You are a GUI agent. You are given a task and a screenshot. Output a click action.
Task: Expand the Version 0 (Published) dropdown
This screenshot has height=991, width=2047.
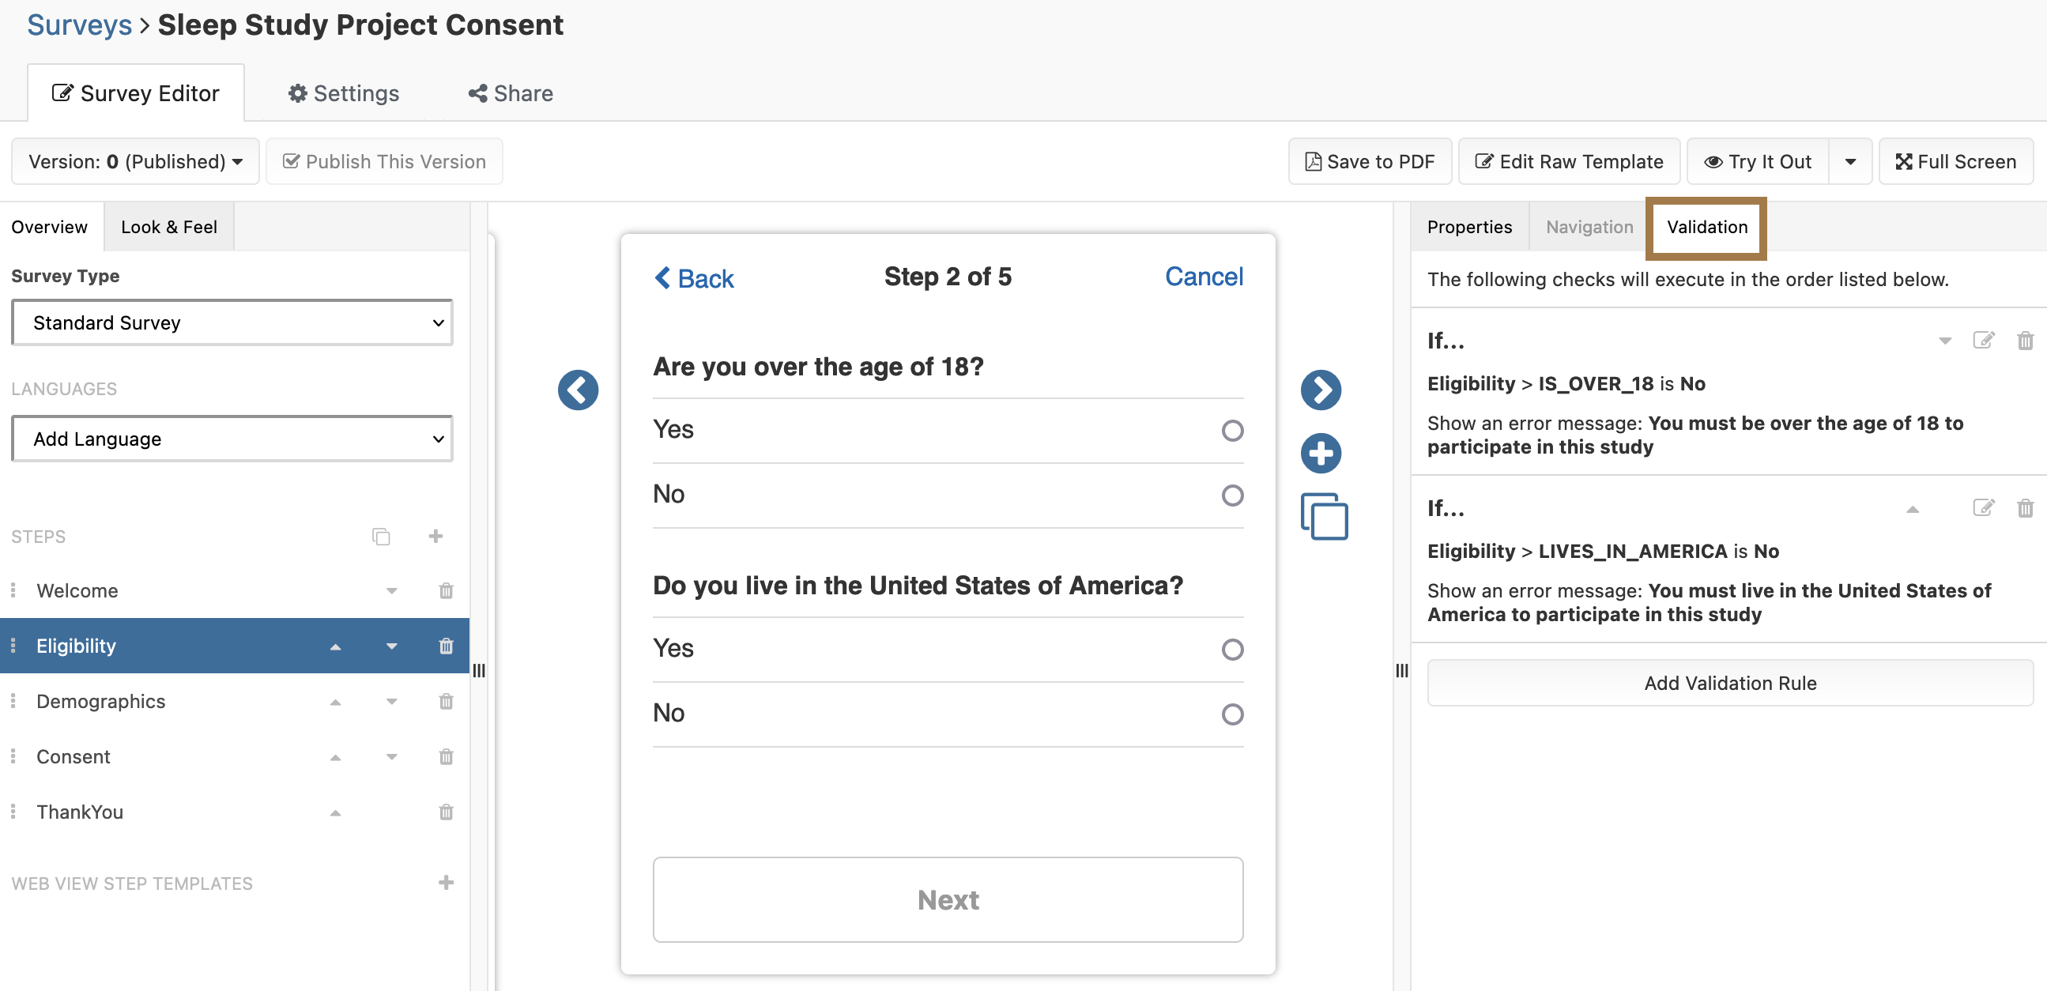tap(135, 161)
